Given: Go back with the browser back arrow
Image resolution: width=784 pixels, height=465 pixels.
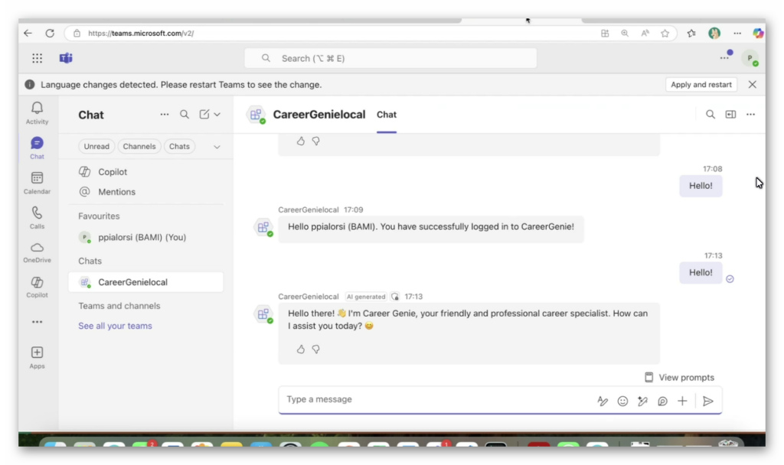Looking at the screenshot, I should click(28, 33).
